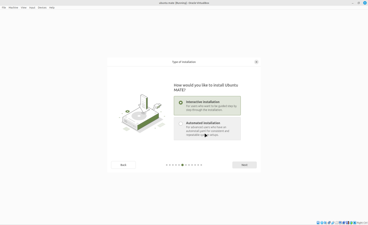This screenshot has height=225, width=368.
Task: Click the recording status icon
Action: click(344, 222)
